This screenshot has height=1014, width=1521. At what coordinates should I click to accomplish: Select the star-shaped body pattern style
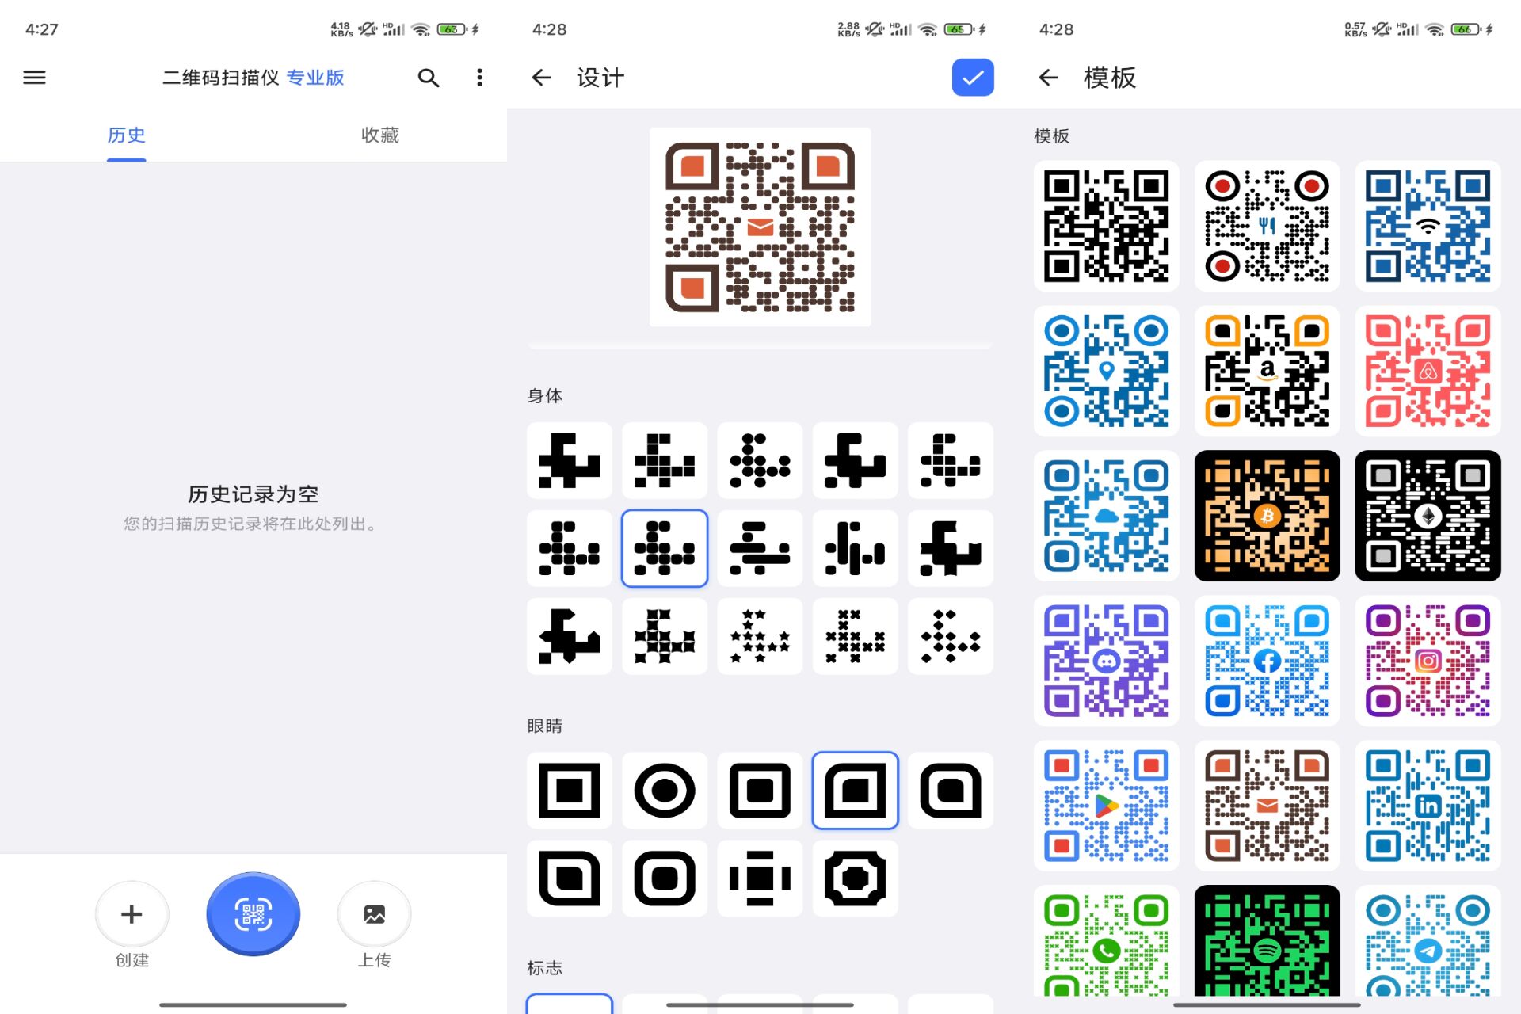759,636
